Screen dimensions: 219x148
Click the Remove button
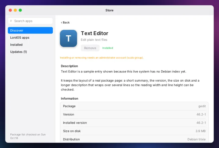click(90, 48)
